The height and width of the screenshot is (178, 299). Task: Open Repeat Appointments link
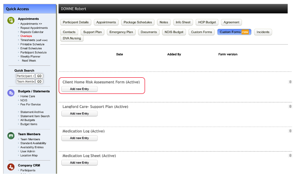click(34, 28)
